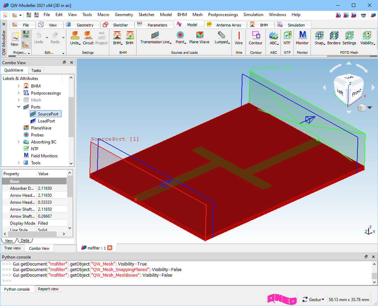378x306 pixels.
Task: Click the FDTD Mesh Settings icon
Action: click(349, 35)
